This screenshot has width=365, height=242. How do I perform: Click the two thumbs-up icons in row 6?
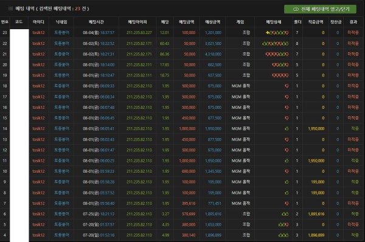pos(285,214)
